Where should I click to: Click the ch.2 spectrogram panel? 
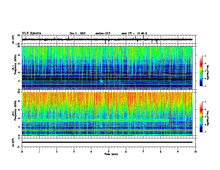pyautogui.click(x=107, y=114)
